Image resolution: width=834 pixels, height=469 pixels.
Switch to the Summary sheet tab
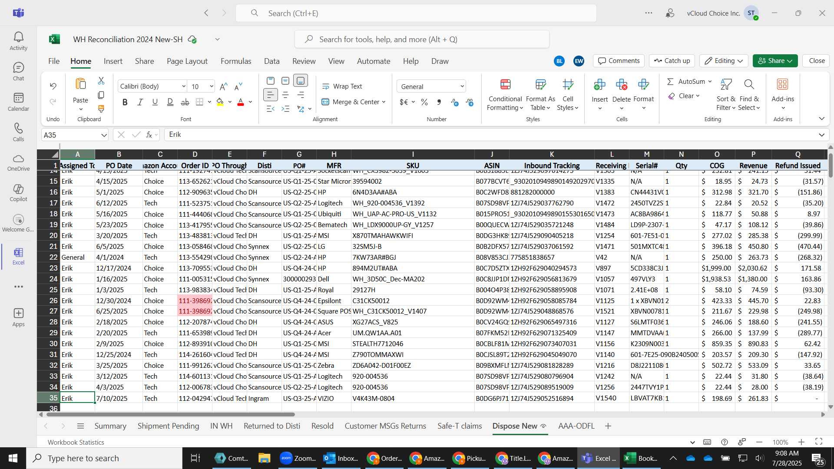click(110, 426)
